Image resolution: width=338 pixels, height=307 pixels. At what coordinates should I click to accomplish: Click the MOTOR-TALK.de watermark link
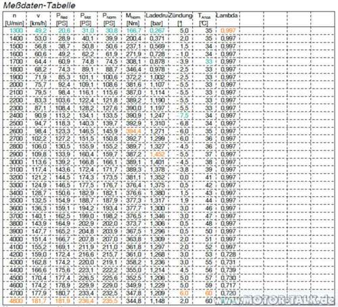click(274, 300)
